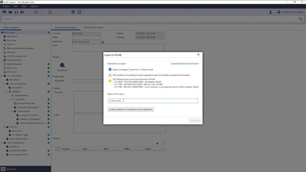Click the last toolbar icon beside the book icon
This screenshot has width=306, height=172.
(x=79, y=12)
